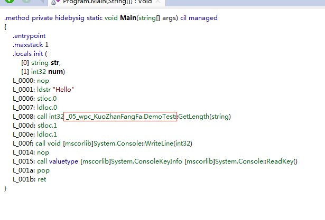The height and width of the screenshot is (220, 325).
Task: Click the ldstr opcode on L_0001
Action: (x=44, y=90)
